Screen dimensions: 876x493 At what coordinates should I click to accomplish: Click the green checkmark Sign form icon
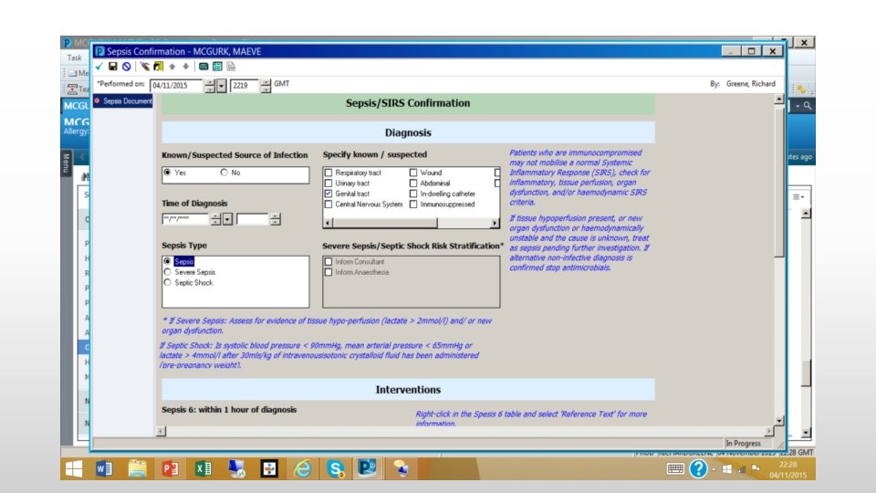coord(99,67)
